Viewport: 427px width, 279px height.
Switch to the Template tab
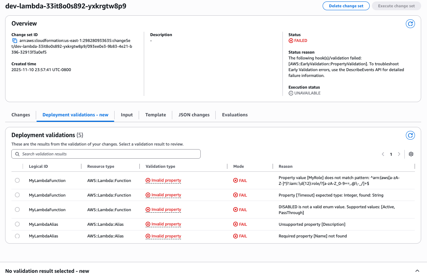(155, 115)
